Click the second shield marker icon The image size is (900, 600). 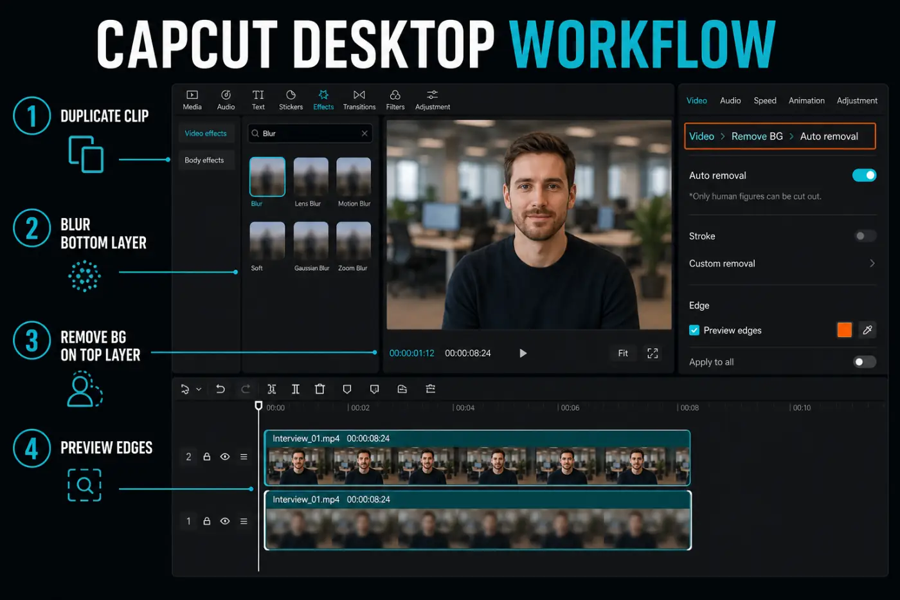point(375,389)
